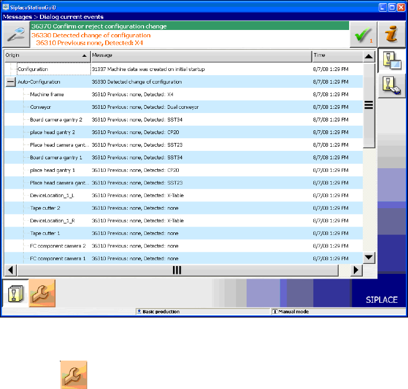408x389 pixels.
Task: Click message '31337 Machine data was created on initial startup'
Action: pyautogui.click(x=148, y=69)
